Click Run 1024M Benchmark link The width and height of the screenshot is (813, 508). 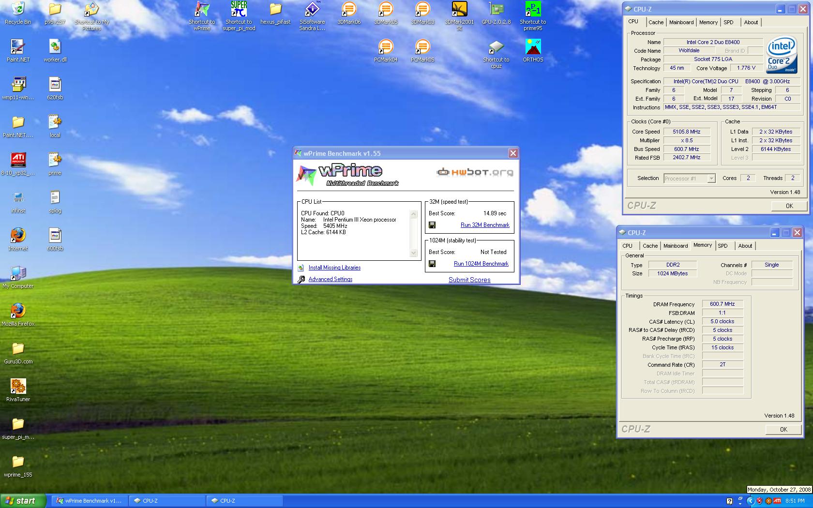click(x=481, y=264)
